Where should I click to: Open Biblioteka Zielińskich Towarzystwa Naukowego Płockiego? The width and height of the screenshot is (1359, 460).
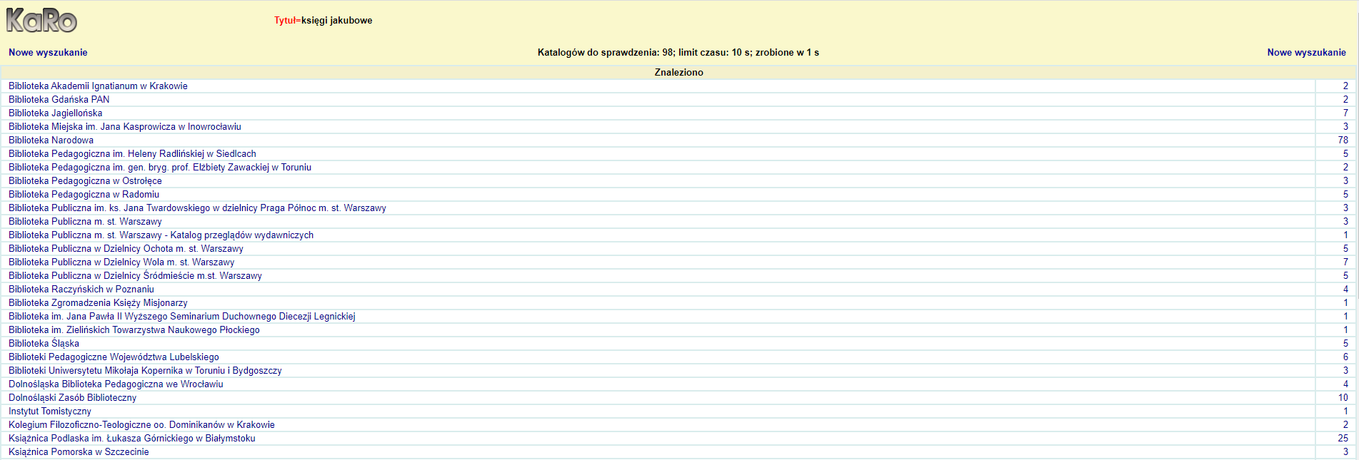click(x=134, y=329)
